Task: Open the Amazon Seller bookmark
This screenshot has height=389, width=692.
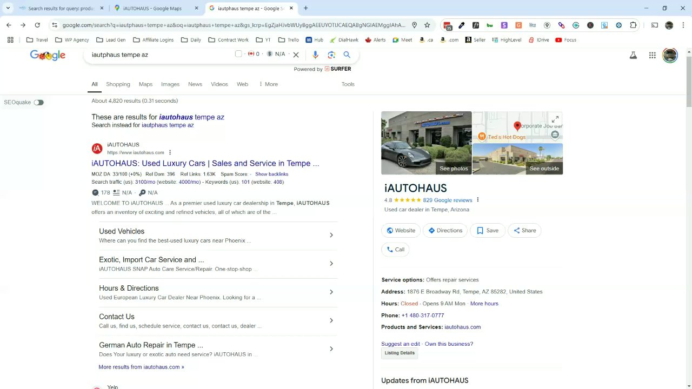Action: [x=475, y=40]
